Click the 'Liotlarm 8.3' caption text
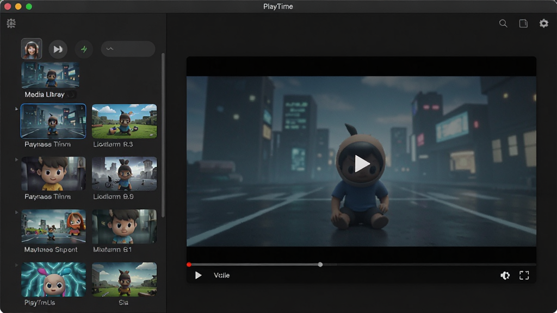This screenshot has height=313, width=557. tap(113, 145)
